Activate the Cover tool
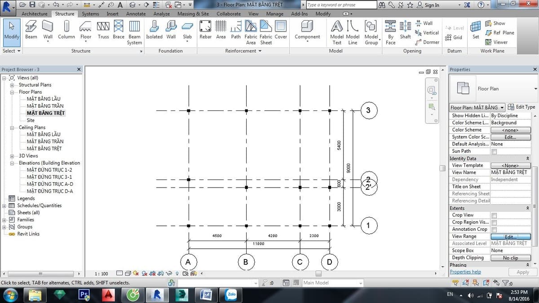 click(x=281, y=30)
